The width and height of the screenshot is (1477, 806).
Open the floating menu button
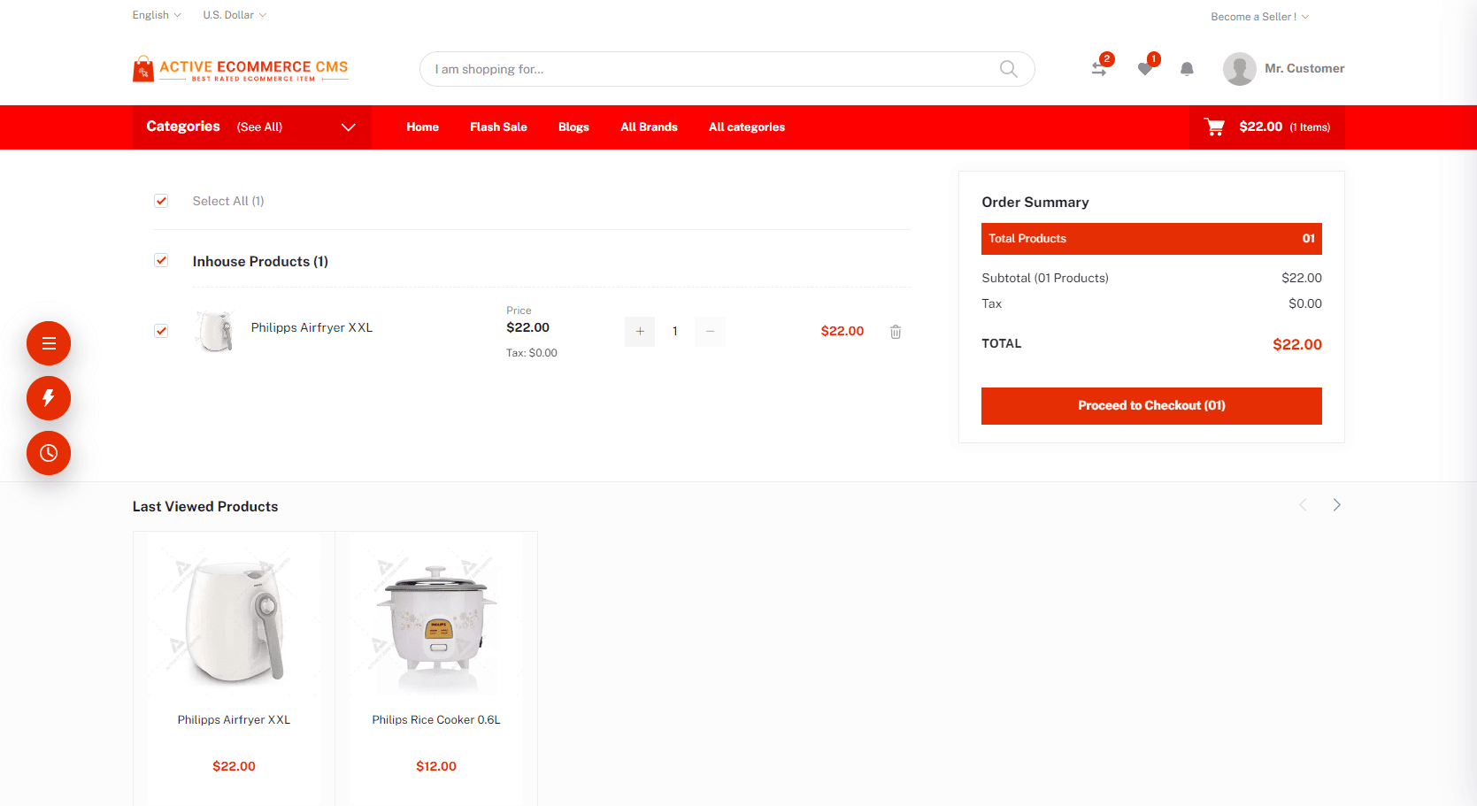49,343
